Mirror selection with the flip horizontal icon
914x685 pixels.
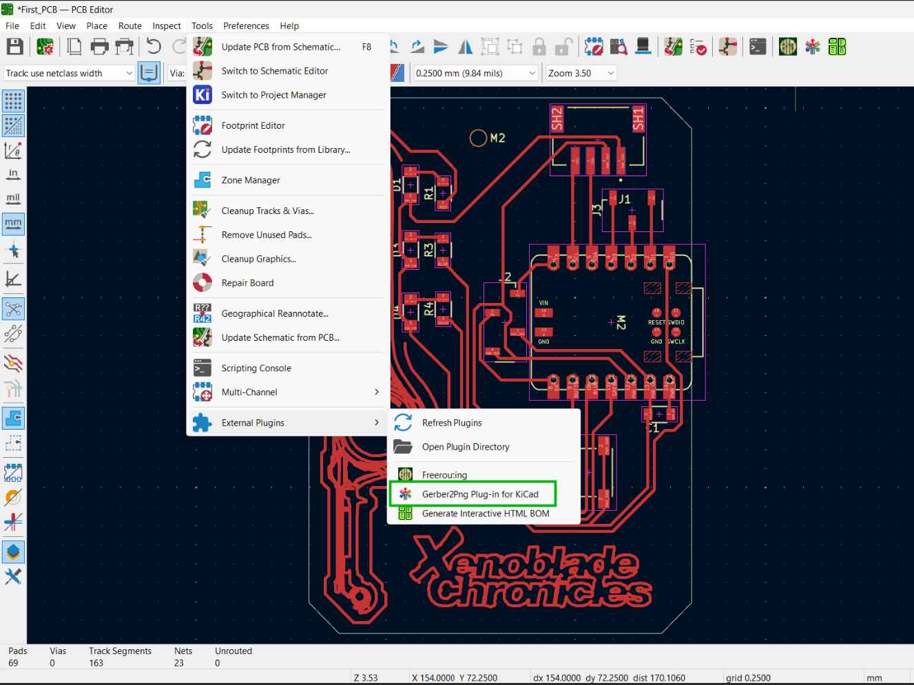coord(466,47)
